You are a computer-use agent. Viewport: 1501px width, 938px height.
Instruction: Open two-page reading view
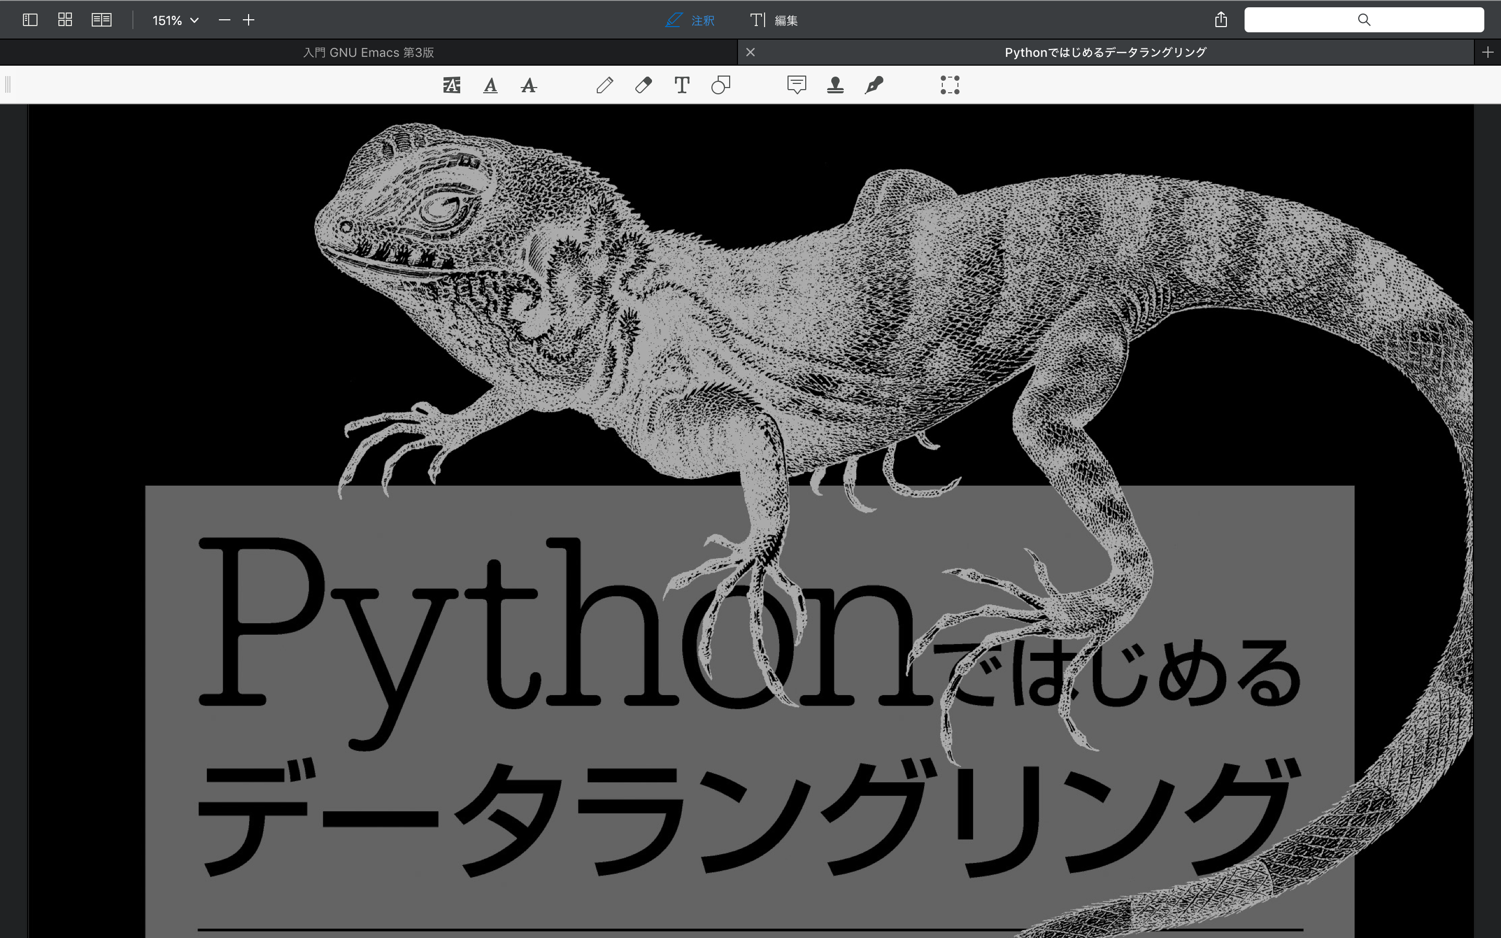(x=102, y=20)
